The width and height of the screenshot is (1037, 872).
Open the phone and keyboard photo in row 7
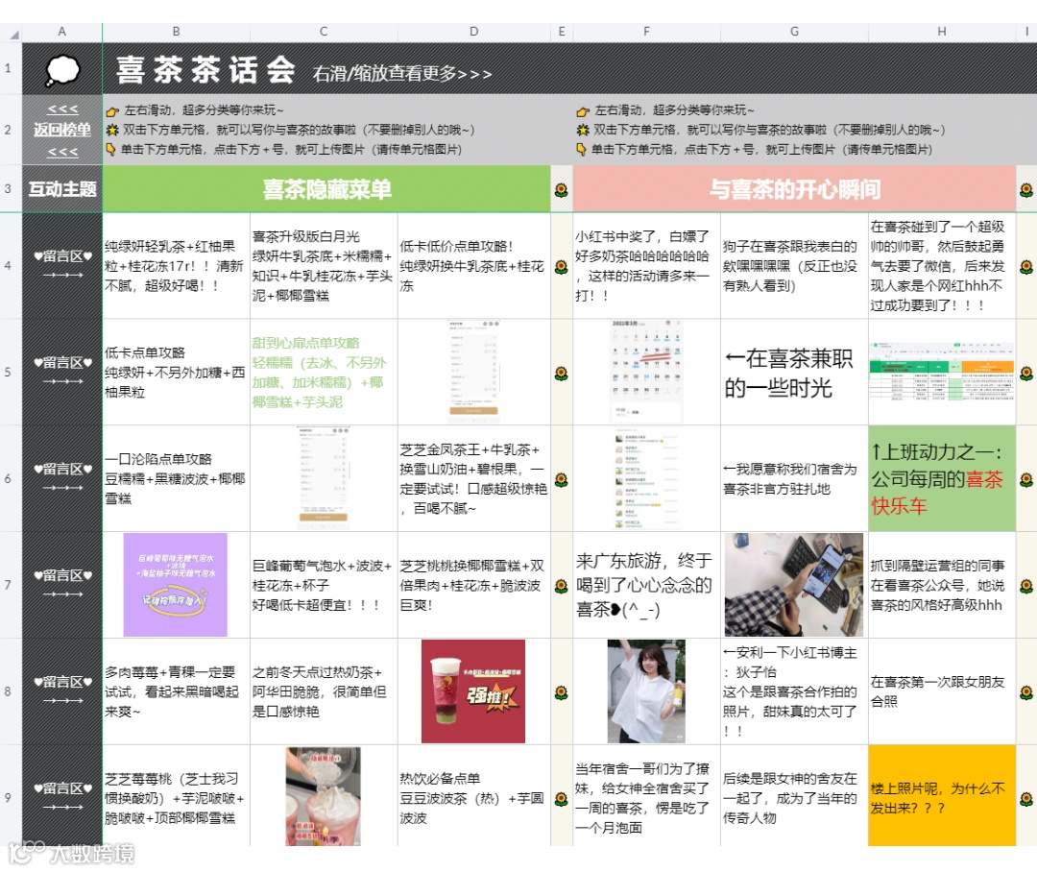[x=794, y=585]
